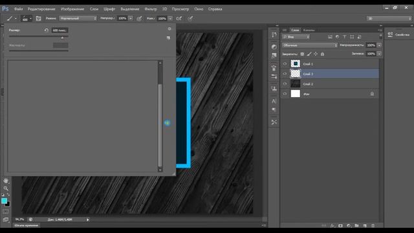Viewport: 414px width, 233px height.
Task: Open Clone Source icon in dock
Action: click(x=274, y=89)
